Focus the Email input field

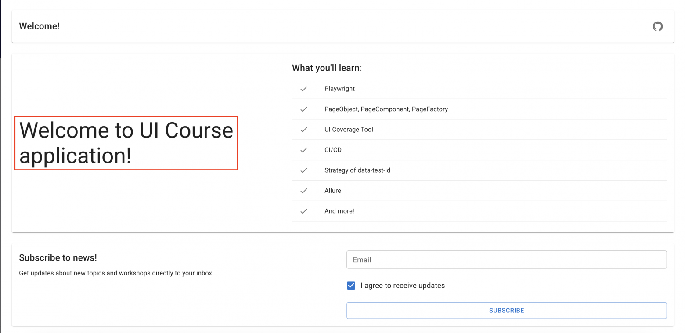(x=506, y=260)
